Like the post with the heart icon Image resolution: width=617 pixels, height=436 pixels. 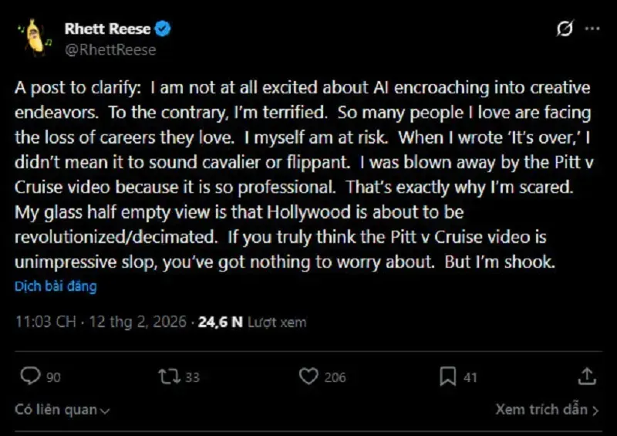[x=308, y=377]
